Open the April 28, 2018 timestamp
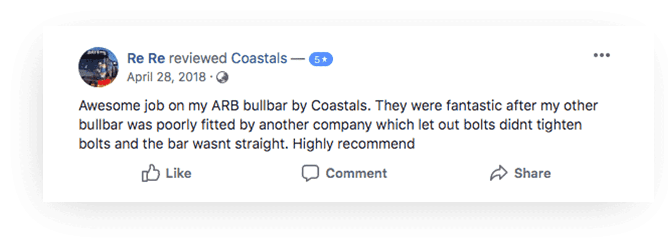Screen dimensions: 668x248 (166, 77)
